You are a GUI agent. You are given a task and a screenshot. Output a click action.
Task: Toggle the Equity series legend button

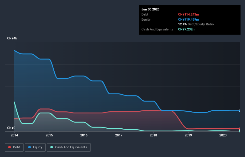[35, 147]
